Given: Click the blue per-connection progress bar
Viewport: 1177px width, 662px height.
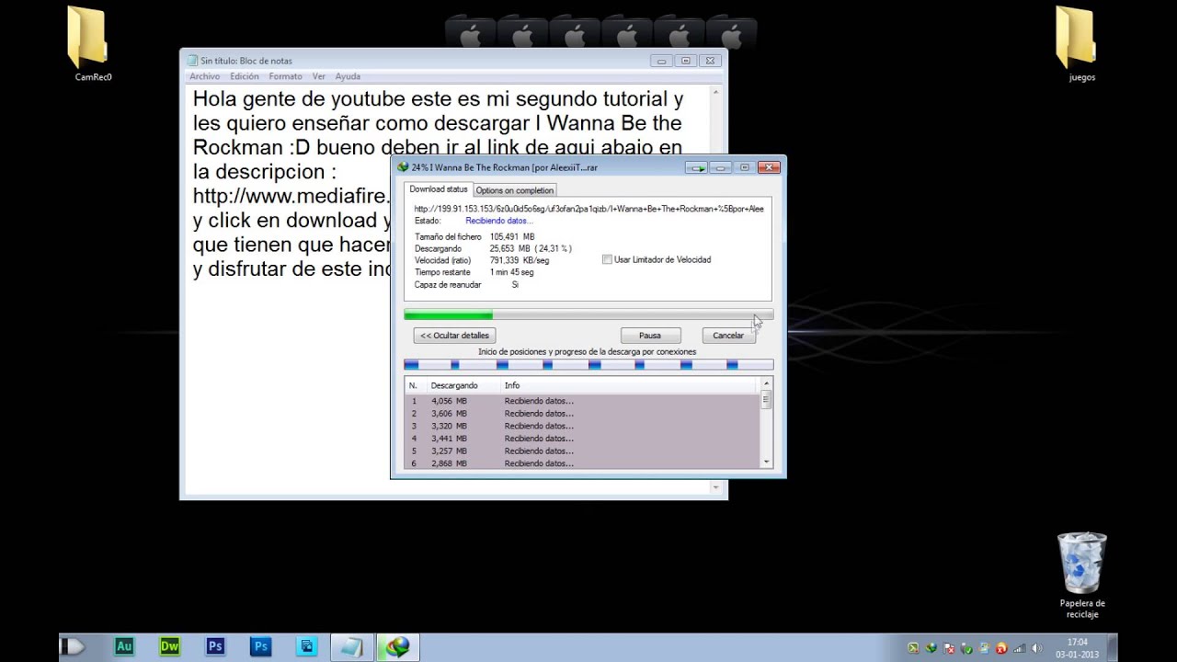Looking at the screenshot, I should coord(588,365).
